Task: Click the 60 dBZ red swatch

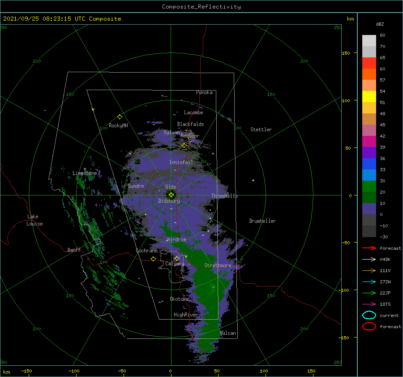Action: coord(369,63)
